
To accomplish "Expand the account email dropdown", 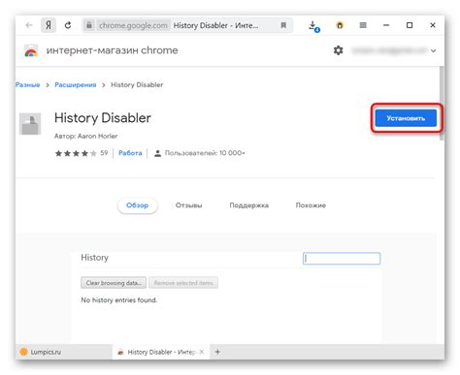I will point(433,50).
